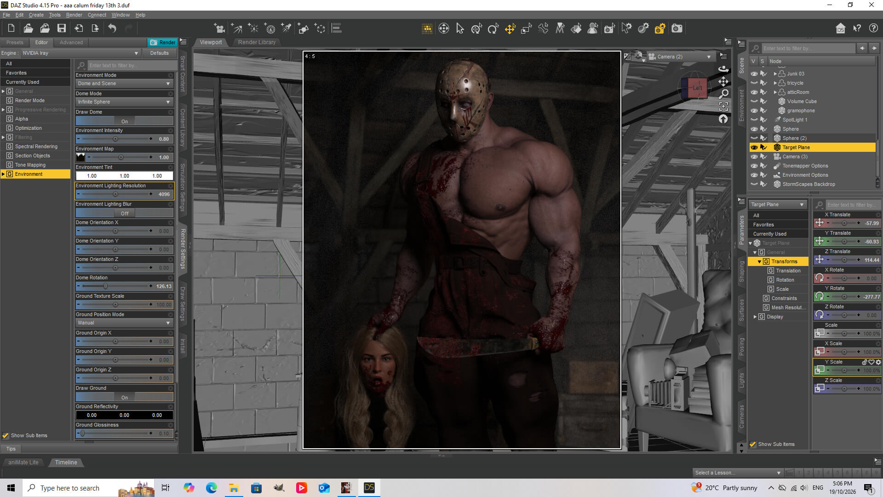This screenshot has width=883, height=497.
Task: Open the Environment Mode dropdown
Action: tap(124, 84)
